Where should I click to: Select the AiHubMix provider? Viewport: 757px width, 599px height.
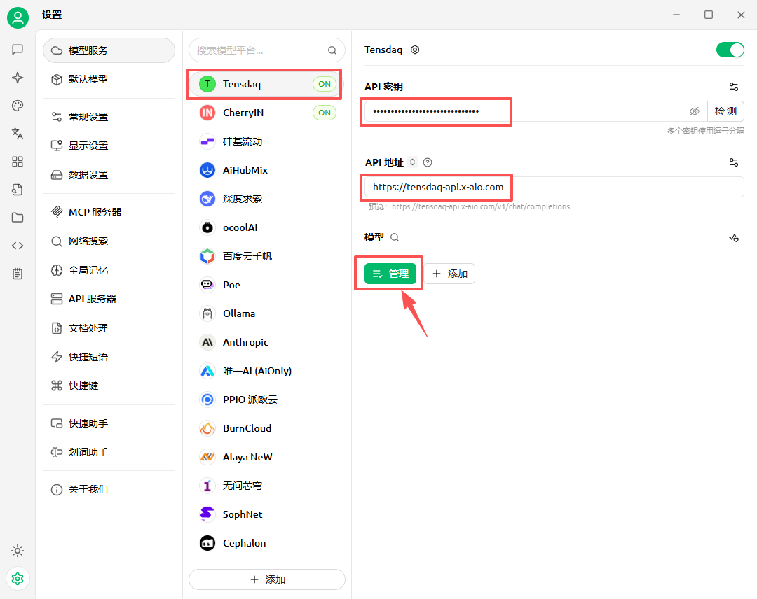coord(267,170)
